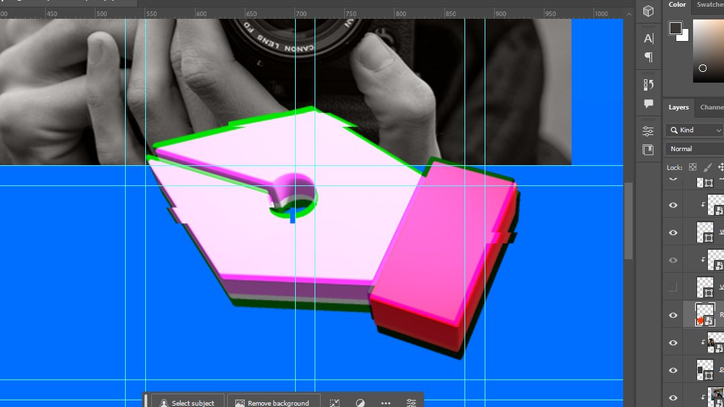
Task: Lock image pixels brush icon
Action: 707,167
